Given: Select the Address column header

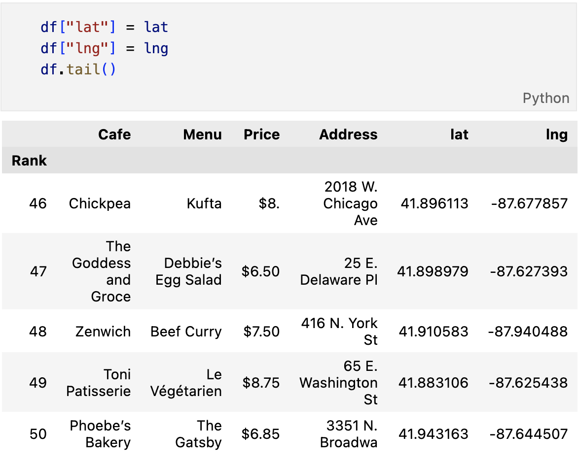Looking at the screenshot, I should point(348,134).
